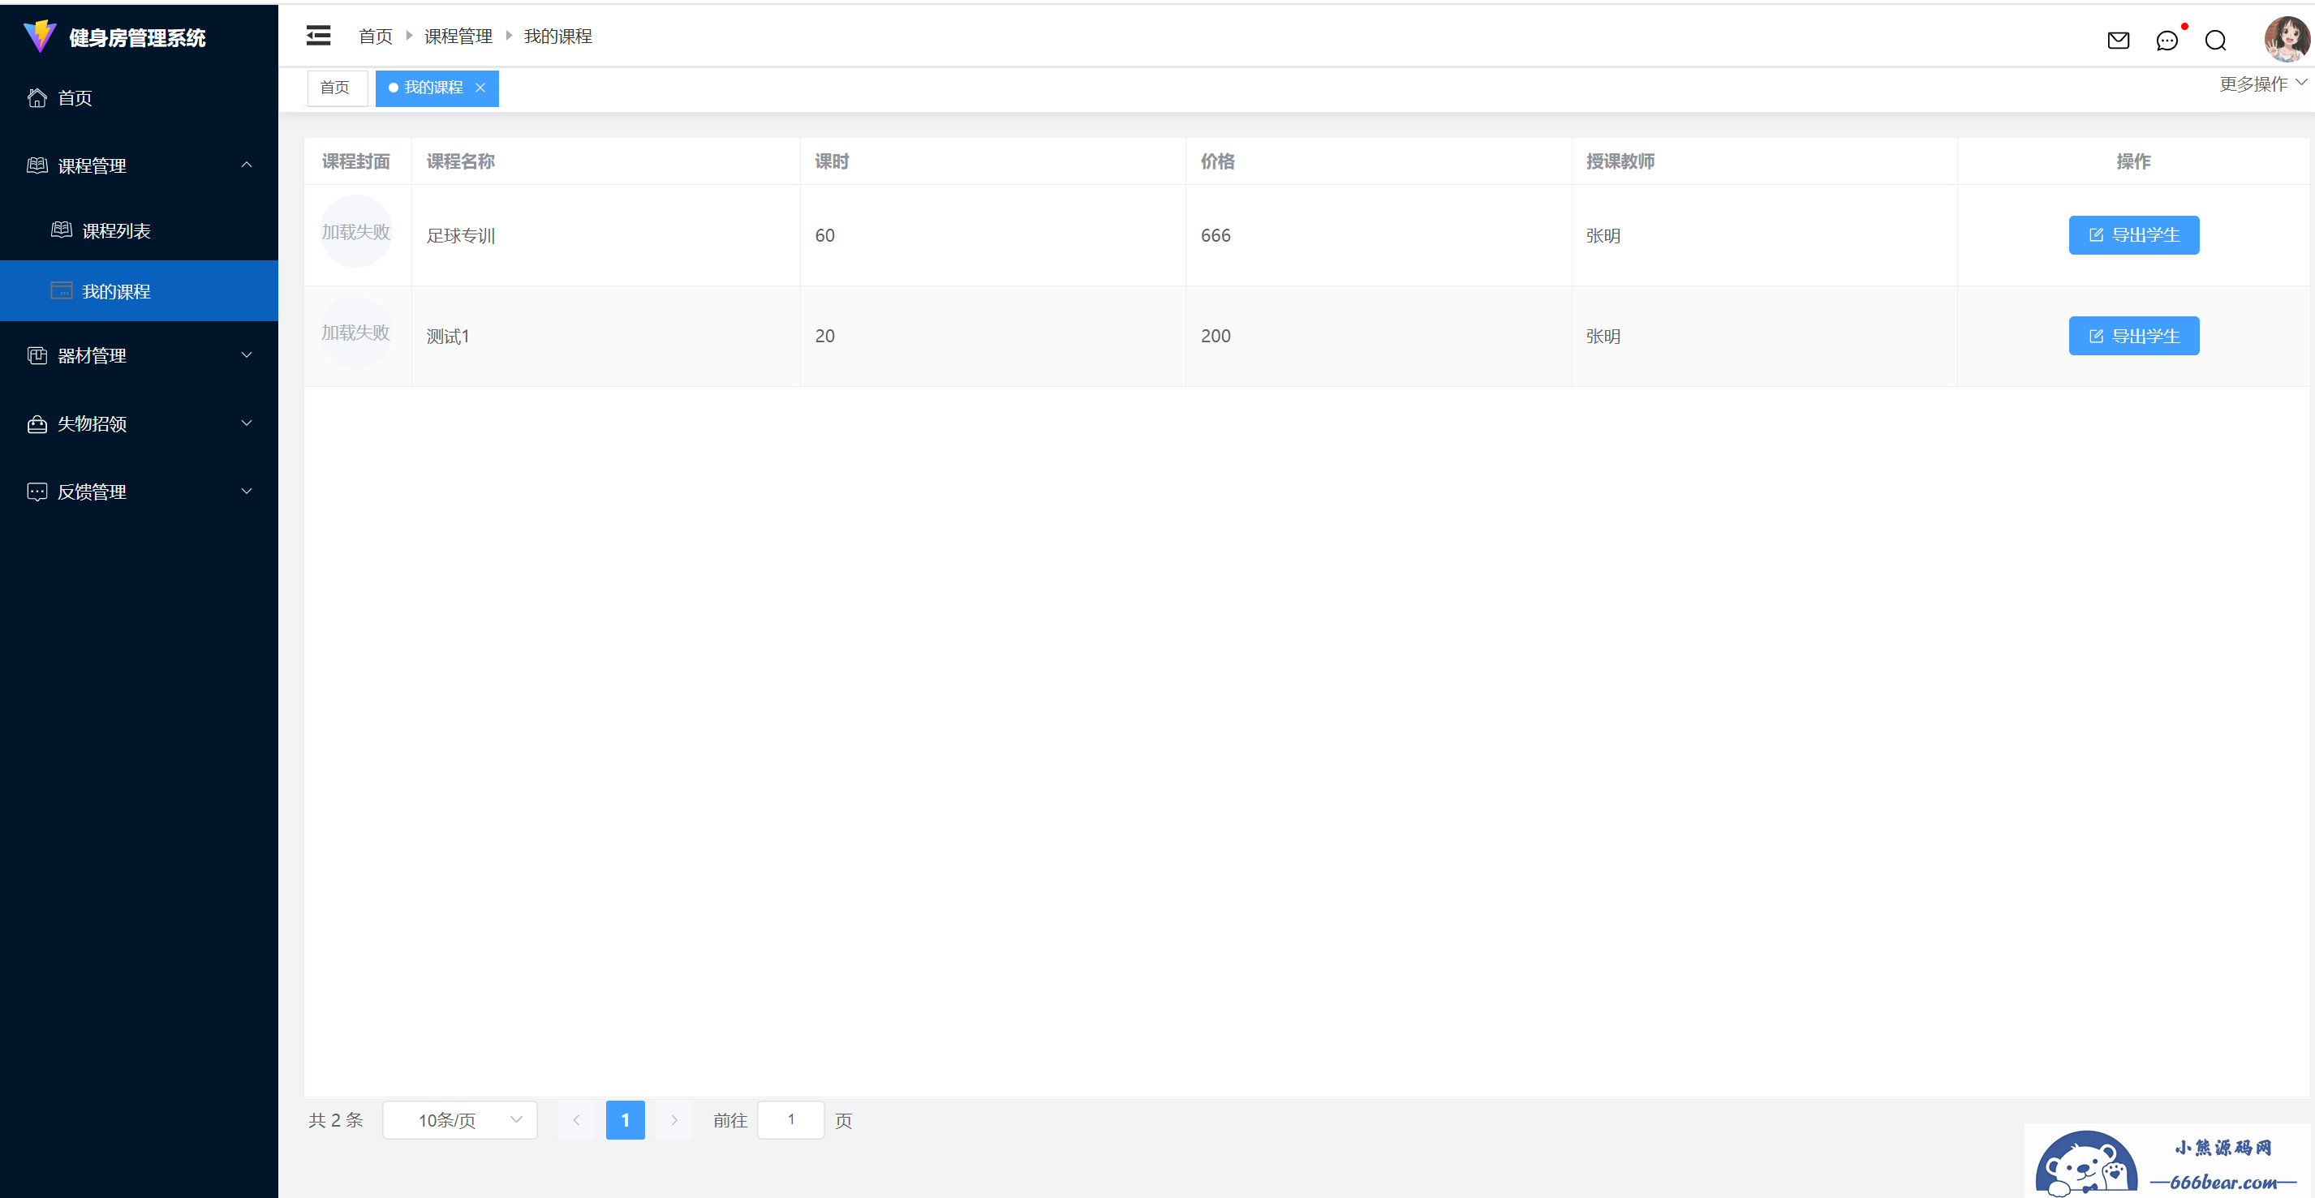Click the 共 2 条 total label
The height and width of the screenshot is (1198, 2315).
point(335,1120)
